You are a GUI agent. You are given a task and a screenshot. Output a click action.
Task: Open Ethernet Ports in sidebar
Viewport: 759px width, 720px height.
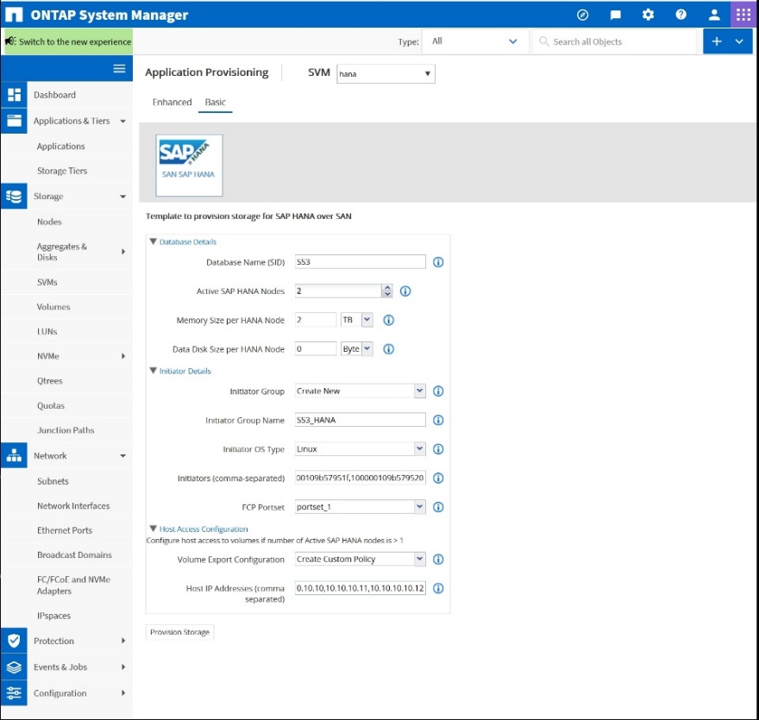click(65, 530)
